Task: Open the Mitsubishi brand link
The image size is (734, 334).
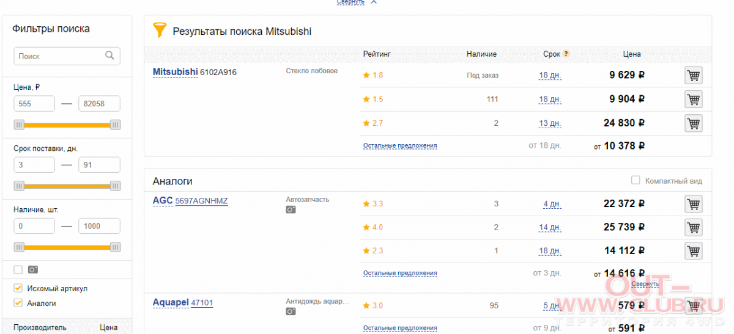Action: tap(175, 71)
